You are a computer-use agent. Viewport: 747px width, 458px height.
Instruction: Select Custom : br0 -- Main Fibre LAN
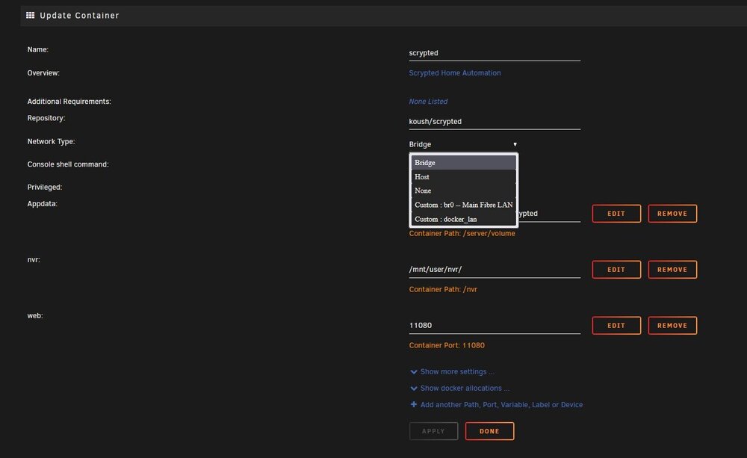(x=464, y=205)
